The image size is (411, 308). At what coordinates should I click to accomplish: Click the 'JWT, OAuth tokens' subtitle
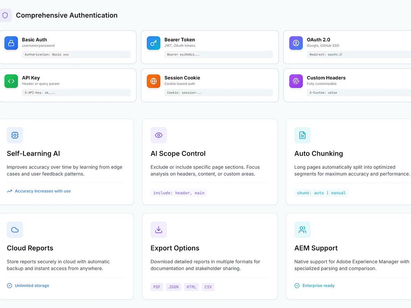pyautogui.click(x=180, y=46)
